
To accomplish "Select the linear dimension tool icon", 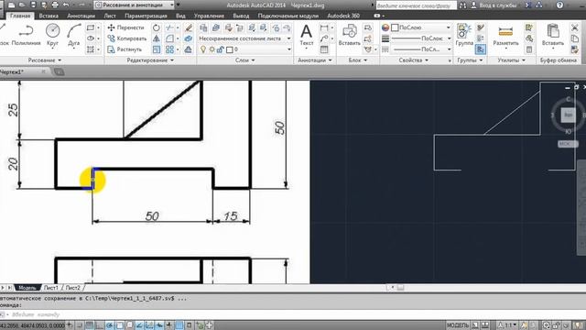I will tap(324, 27).
